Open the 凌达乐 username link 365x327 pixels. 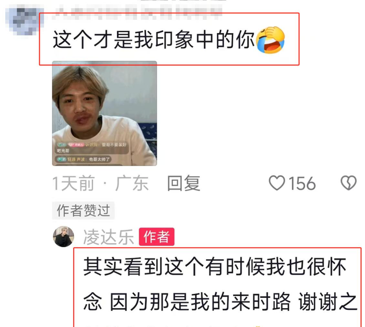[x=108, y=237]
